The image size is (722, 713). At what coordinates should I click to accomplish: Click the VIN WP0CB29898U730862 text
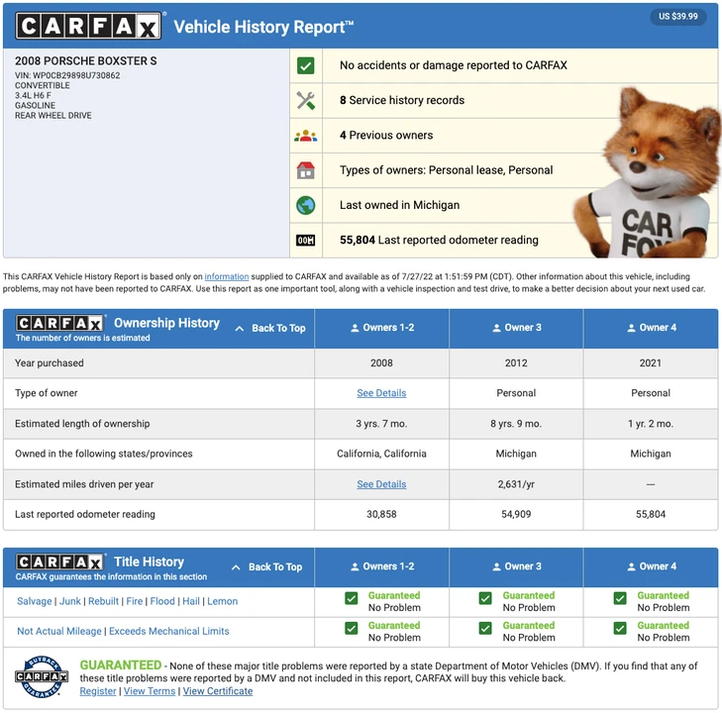(67, 75)
